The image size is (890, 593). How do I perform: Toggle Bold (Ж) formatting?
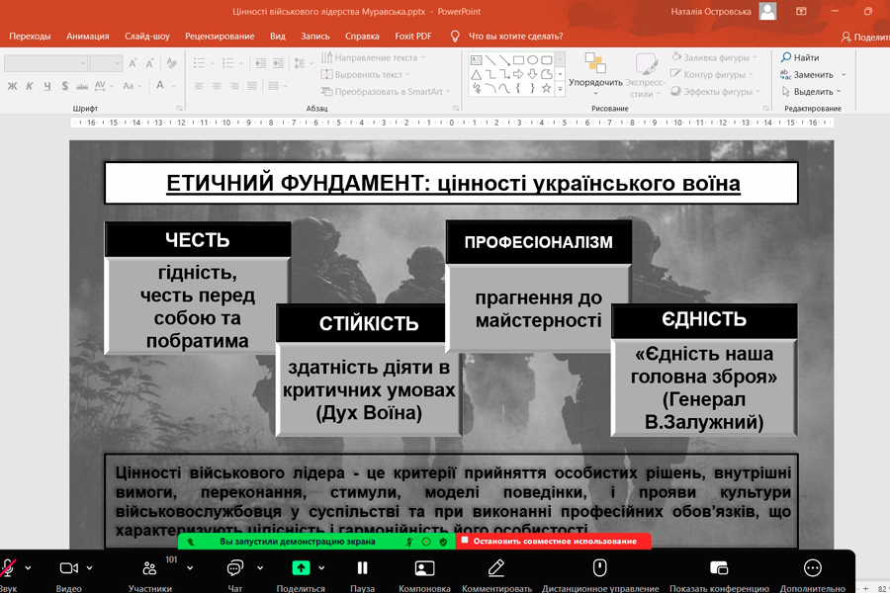click(12, 86)
